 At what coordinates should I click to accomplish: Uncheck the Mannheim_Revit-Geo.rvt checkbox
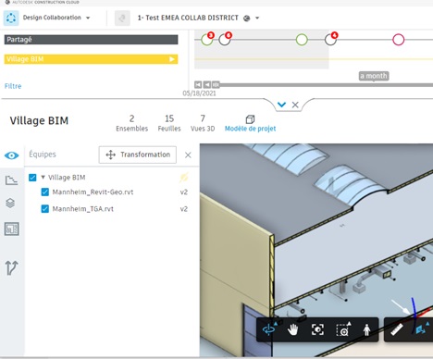coord(45,192)
